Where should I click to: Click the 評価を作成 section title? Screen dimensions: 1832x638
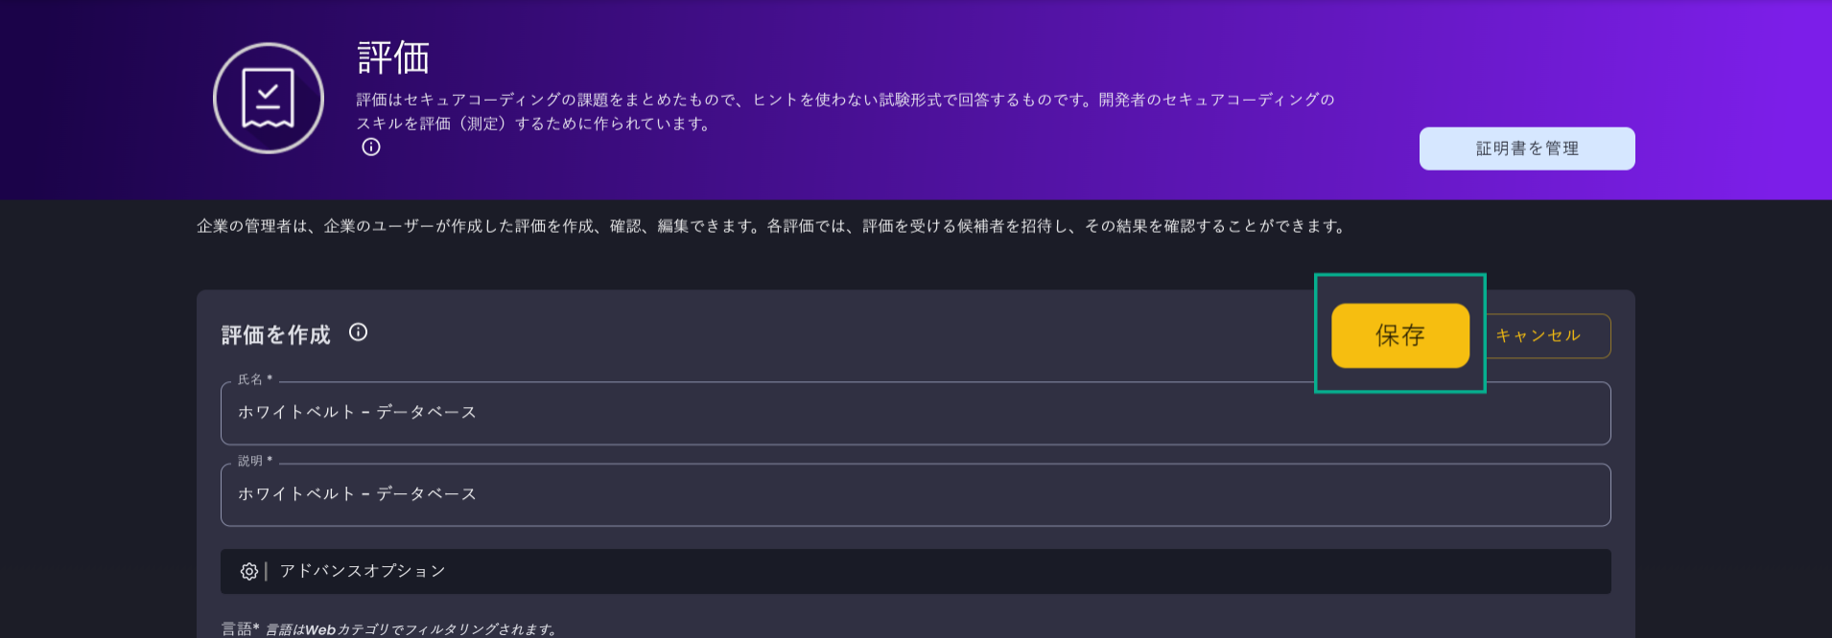click(276, 334)
